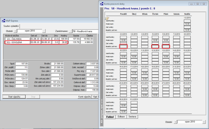
Task: Click the Neděle column header
Action: [187, 14]
